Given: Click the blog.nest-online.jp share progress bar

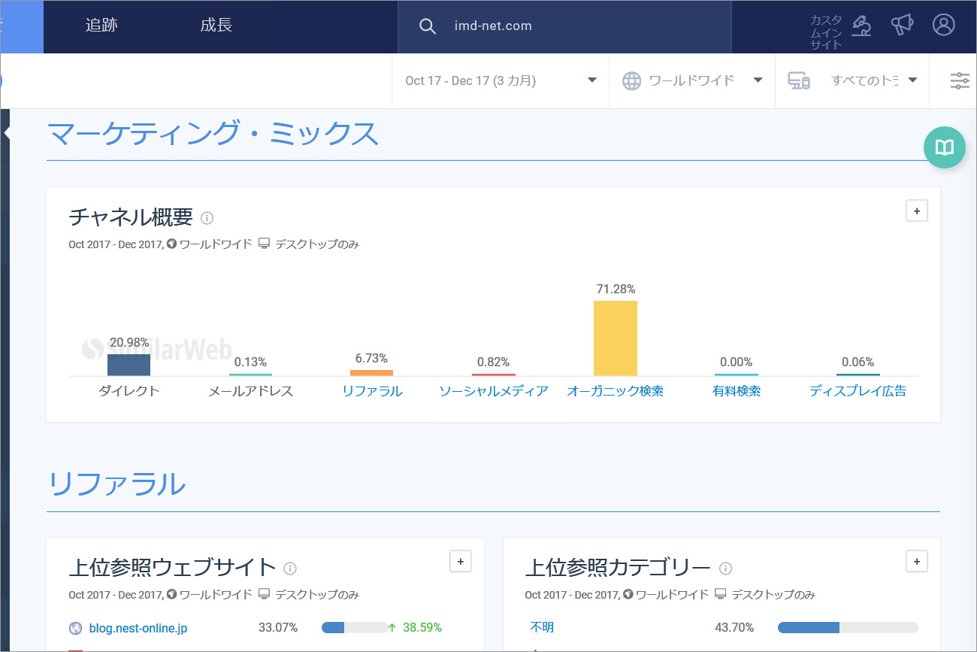Looking at the screenshot, I should 355,627.
